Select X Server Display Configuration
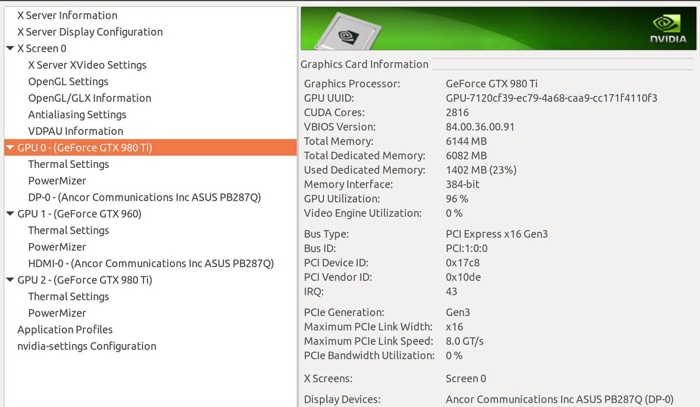Viewport: 700px width, 407px height. click(90, 32)
